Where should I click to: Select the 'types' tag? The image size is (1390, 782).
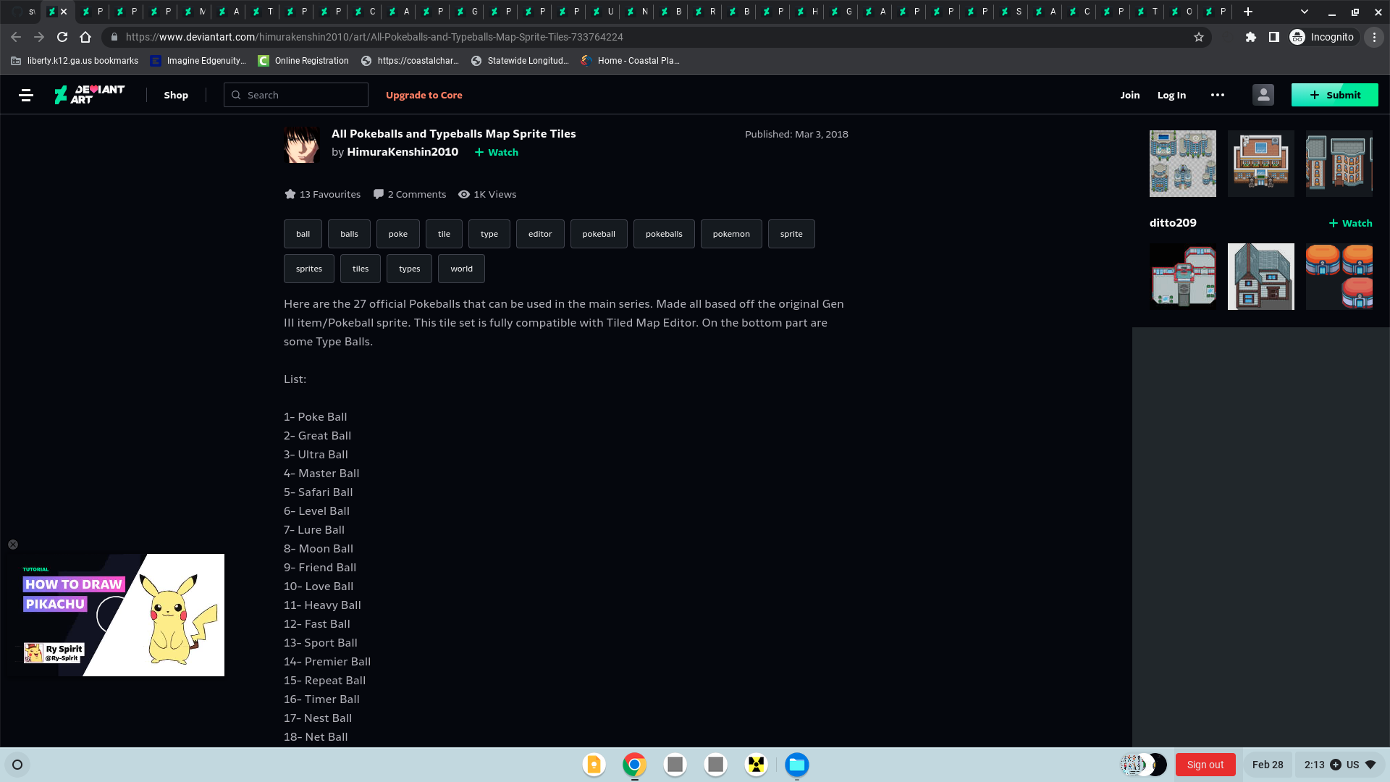(409, 269)
